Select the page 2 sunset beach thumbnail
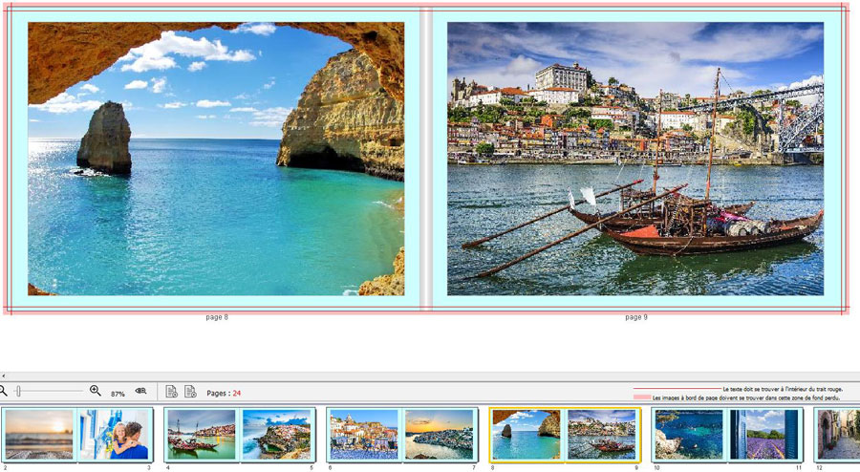The image size is (860, 472). click(39, 435)
